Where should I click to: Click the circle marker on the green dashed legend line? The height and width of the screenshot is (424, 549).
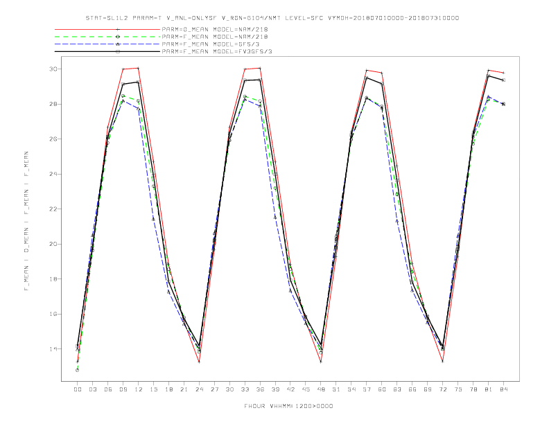(118, 37)
